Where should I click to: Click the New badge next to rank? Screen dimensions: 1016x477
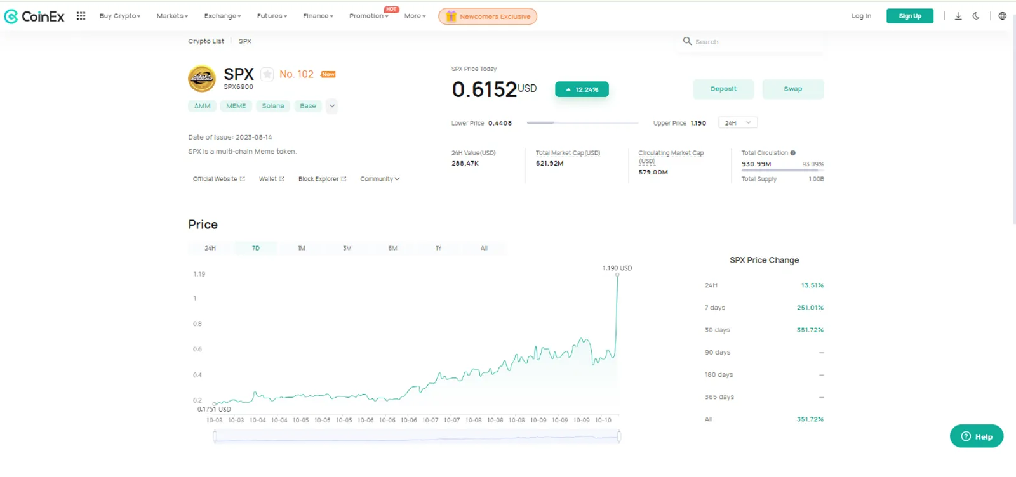pos(328,74)
